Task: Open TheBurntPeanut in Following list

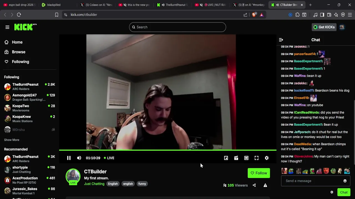Action: point(29,87)
